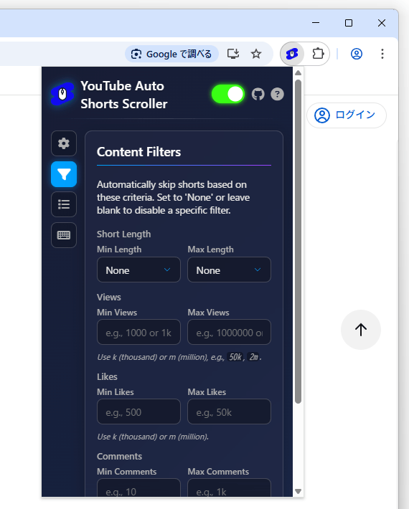The image size is (409, 509).
Task: Click the Content Filters heading
Action: tap(138, 152)
